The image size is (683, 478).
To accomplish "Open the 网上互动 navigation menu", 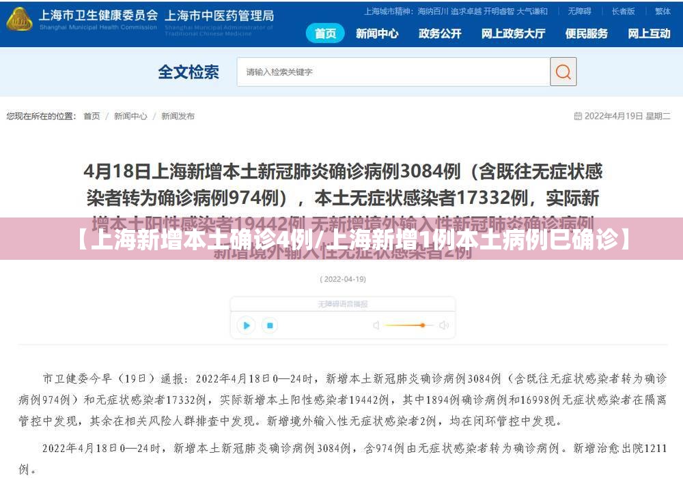I will [649, 33].
